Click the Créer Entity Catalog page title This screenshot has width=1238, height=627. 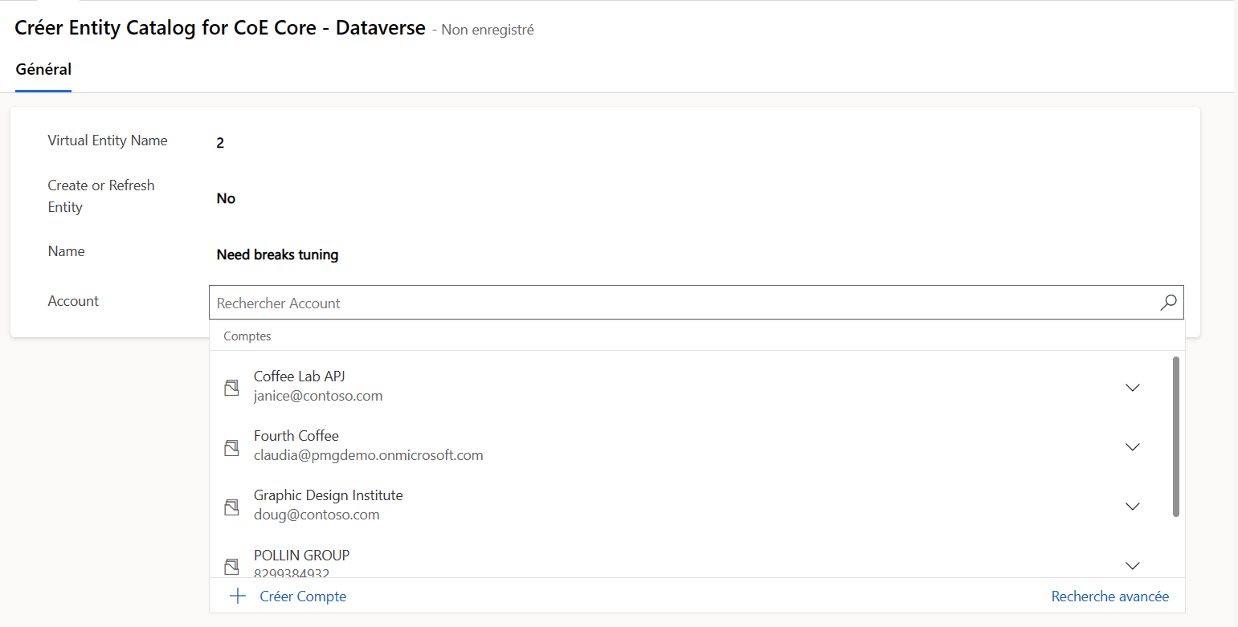[x=220, y=27]
